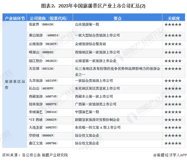Click the text 广西第一家旅游类上市公司
Screen dimensions: 187x161
point(96,104)
